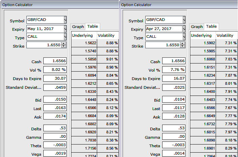
Task: Click Underlying column header in right table
Action: [203, 35]
